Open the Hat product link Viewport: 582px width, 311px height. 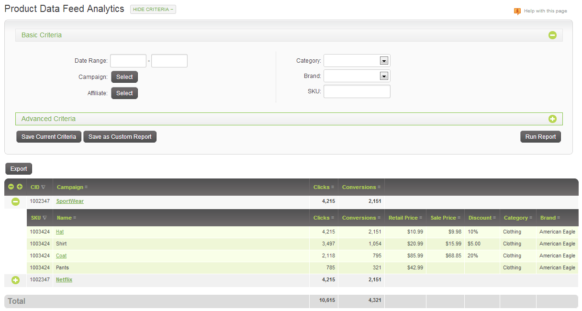[59, 232]
